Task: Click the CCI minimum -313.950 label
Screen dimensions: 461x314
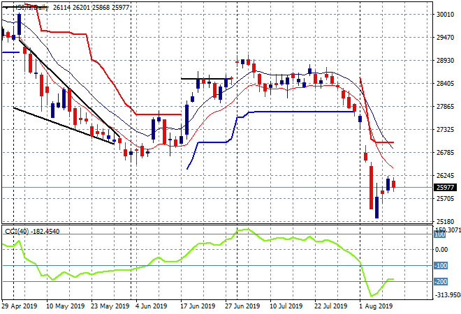Action: coord(448,294)
